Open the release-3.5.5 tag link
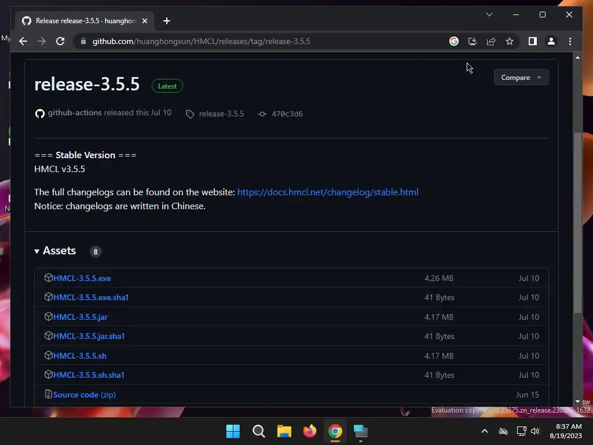This screenshot has width=593, height=445. [221, 114]
